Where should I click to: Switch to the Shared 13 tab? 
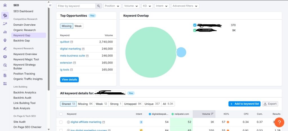pyautogui.click(x=68, y=104)
